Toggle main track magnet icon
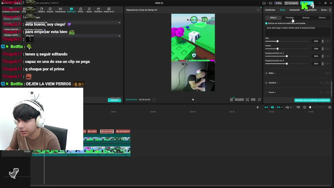 point(266,107)
